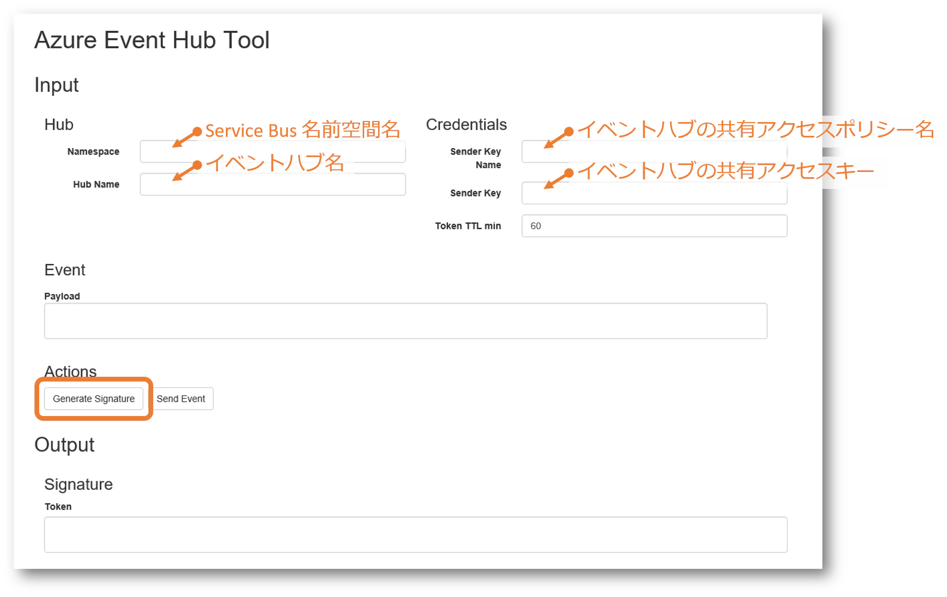The width and height of the screenshot is (947, 597).
Task: Click the Actions heading
Action: tap(71, 371)
